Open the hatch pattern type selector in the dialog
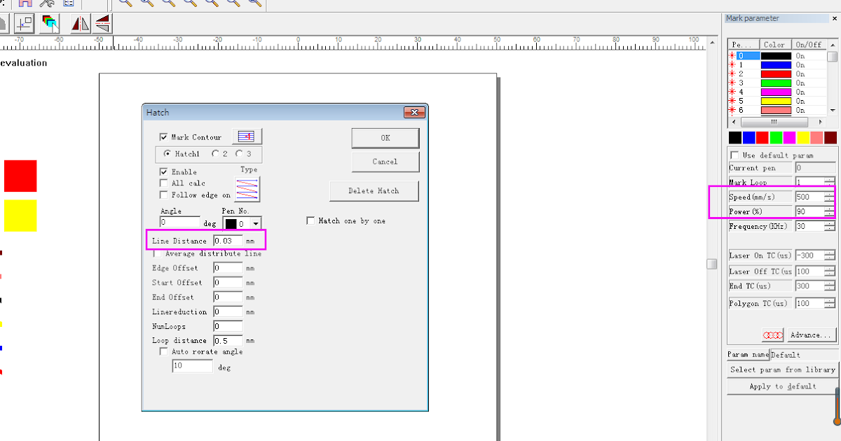Viewport: 841px width, 441px height. pos(248,189)
